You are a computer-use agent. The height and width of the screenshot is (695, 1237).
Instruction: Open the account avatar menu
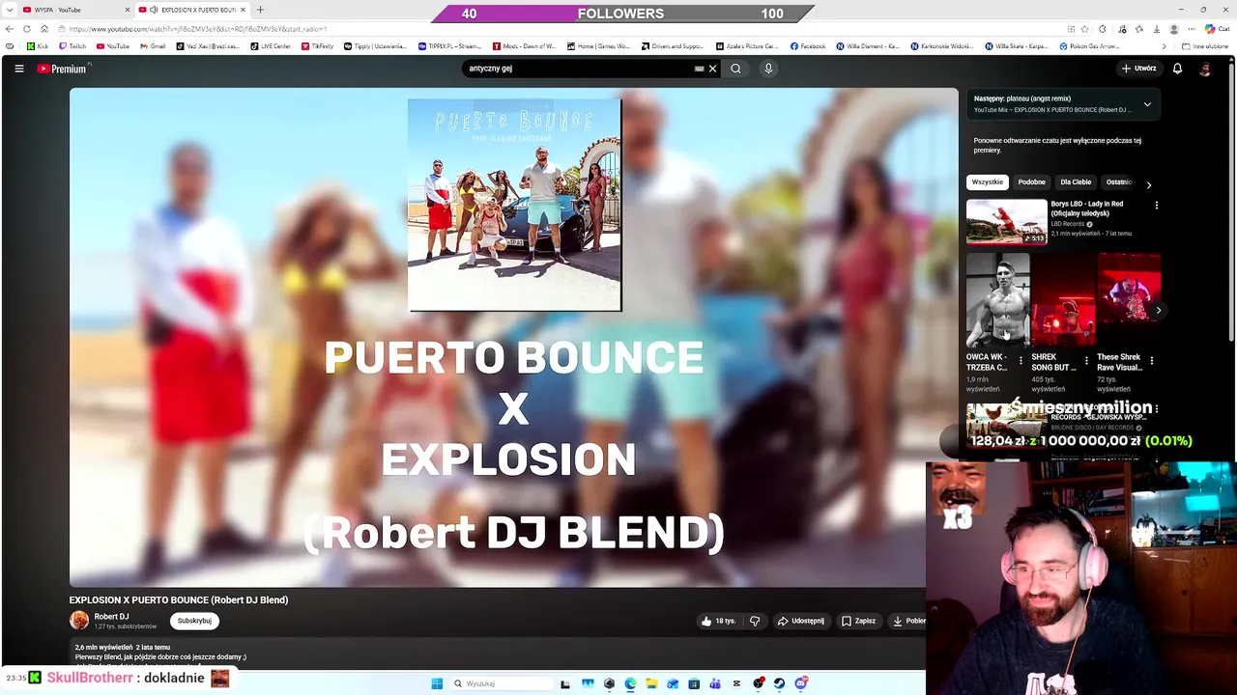(1205, 69)
